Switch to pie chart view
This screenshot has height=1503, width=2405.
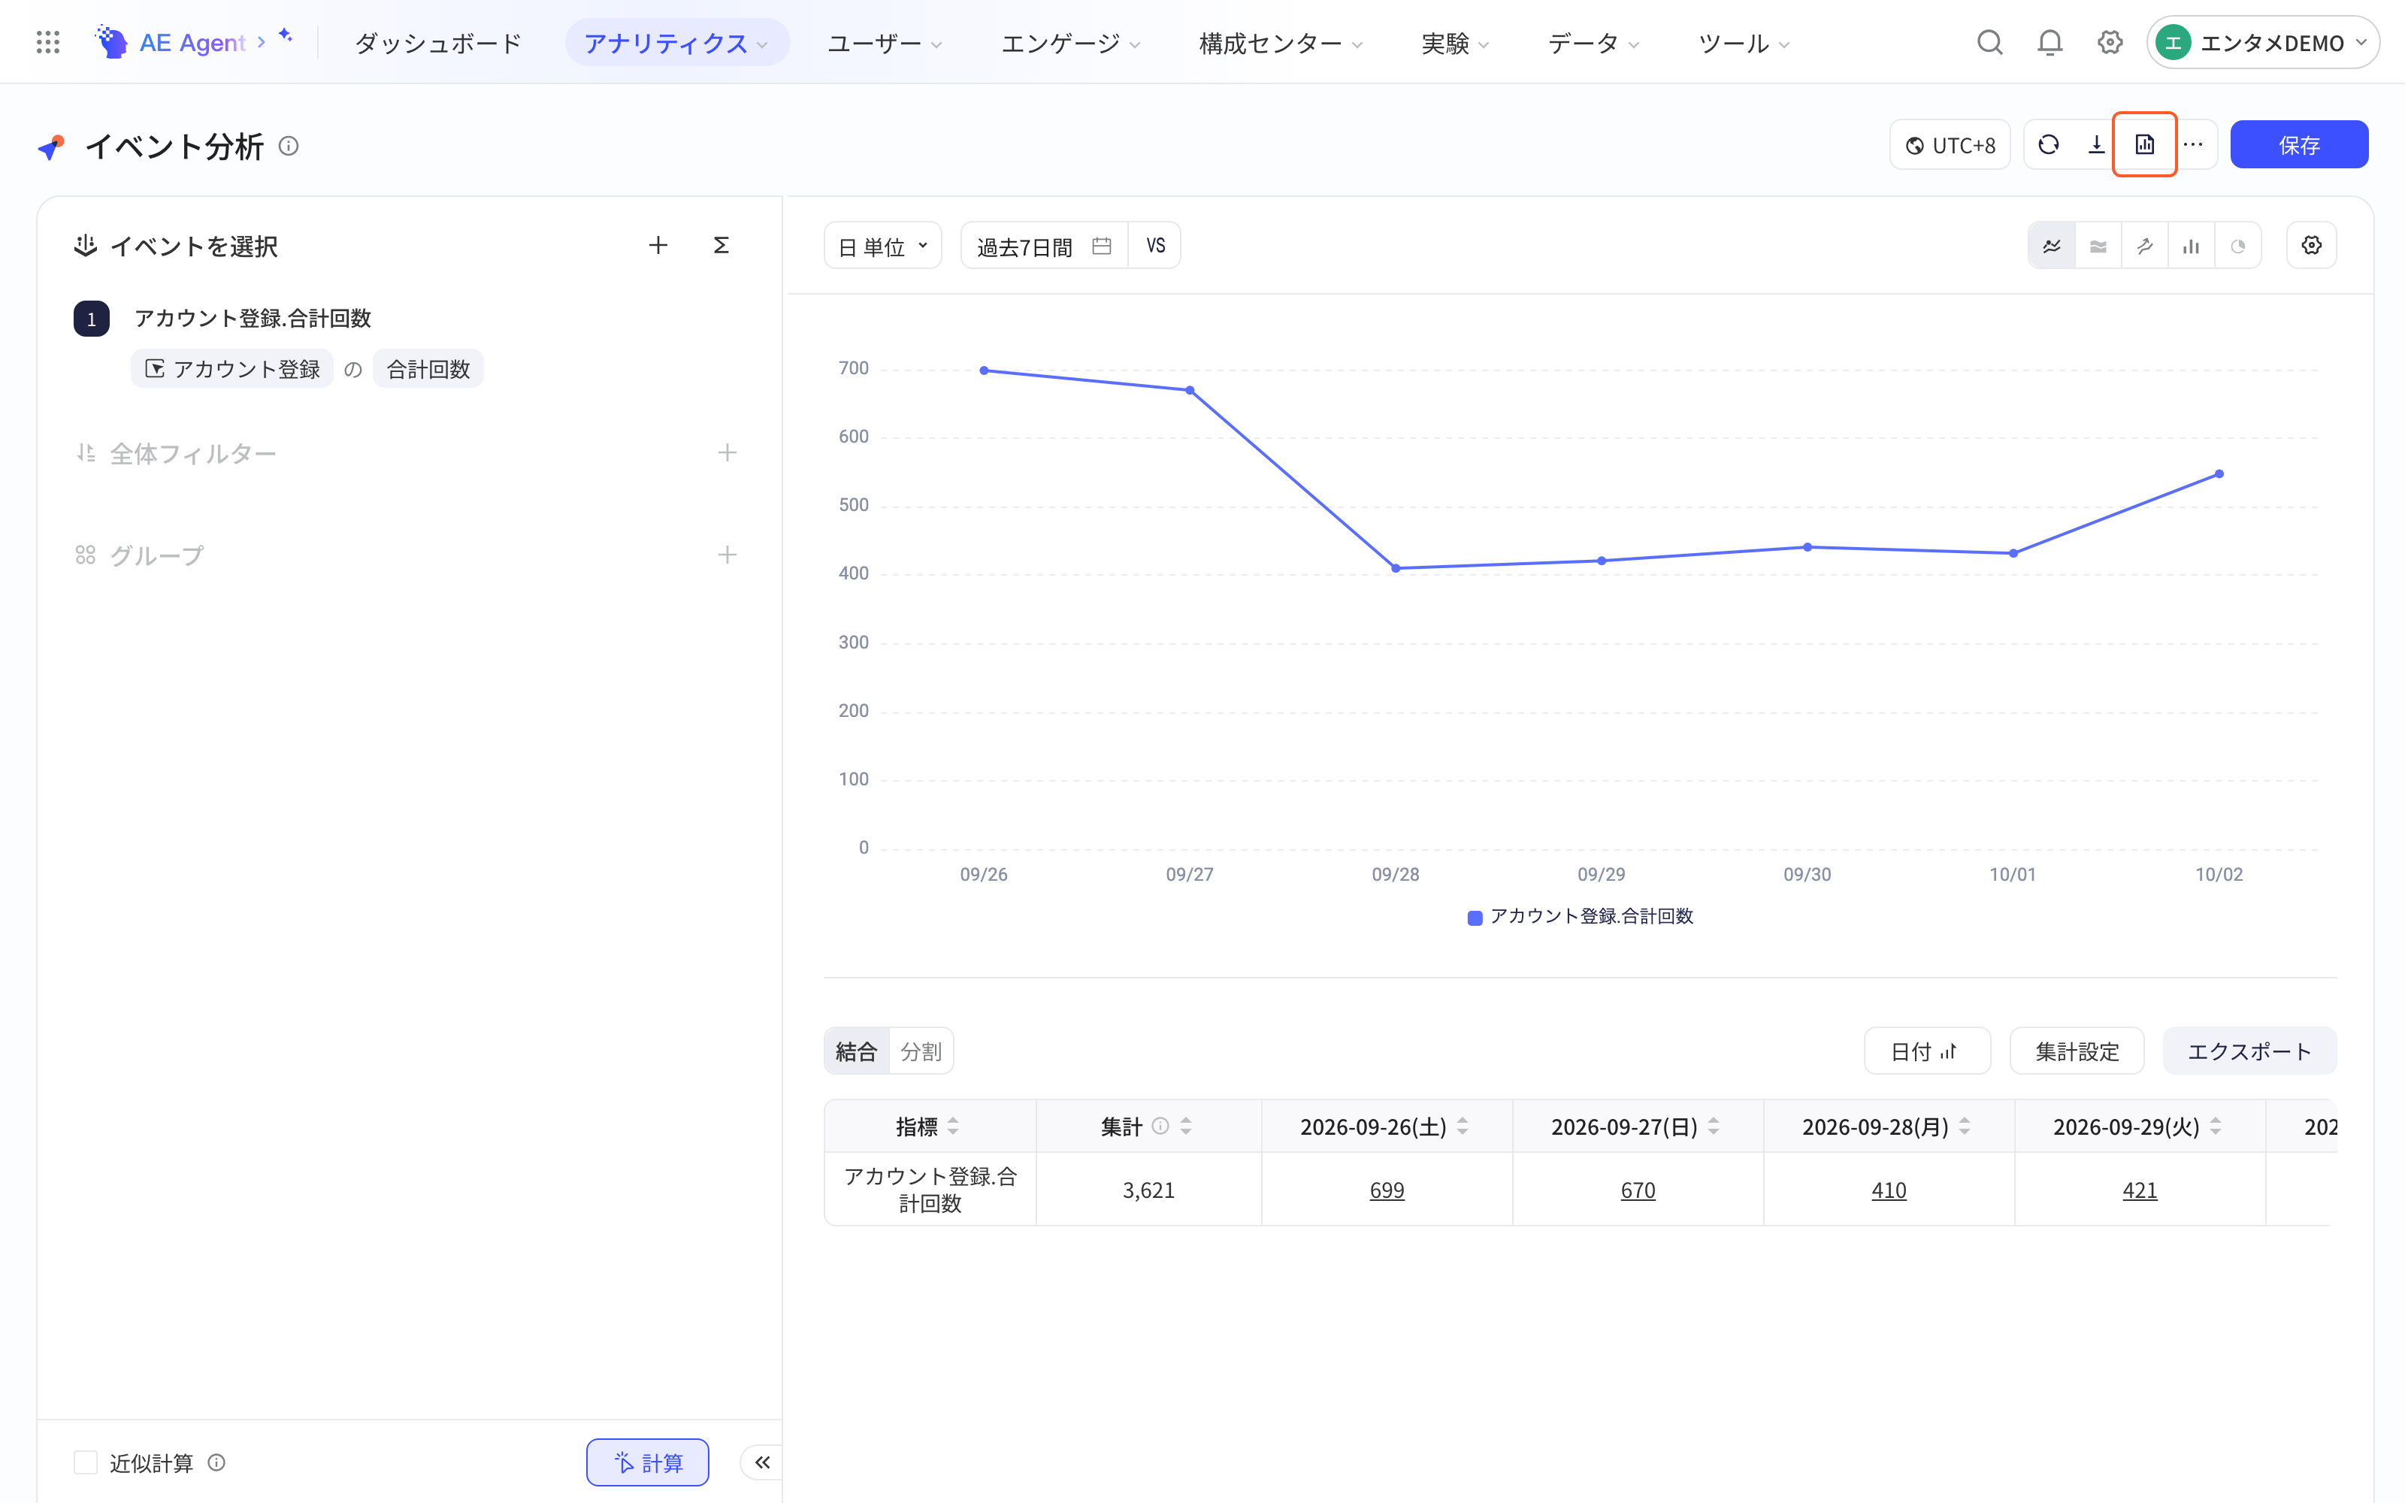pyautogui.click(x=2238, y=246)
